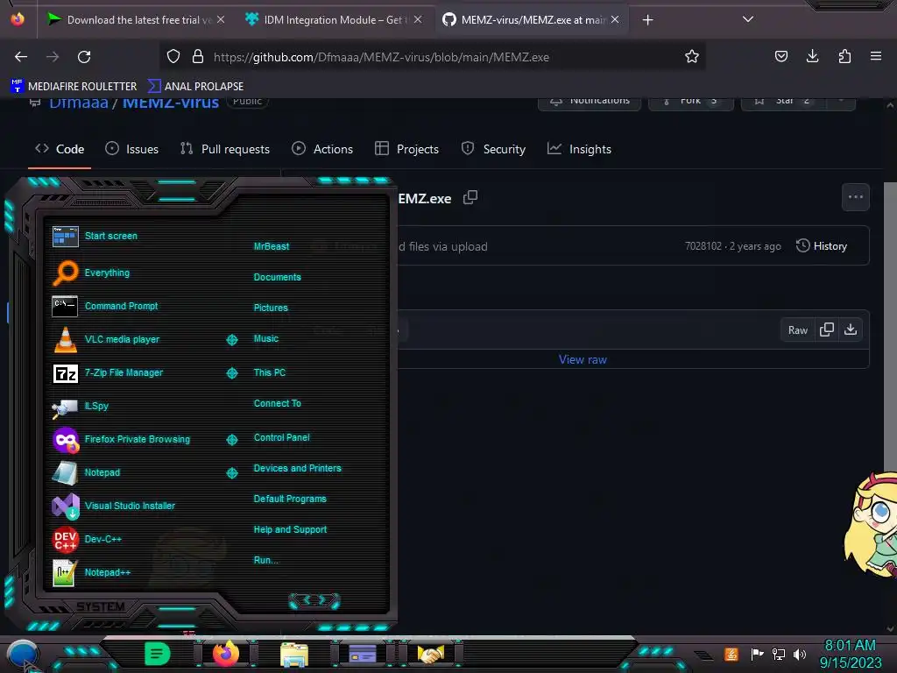Open the handshake icon app in taskbar
Screen dimensions: 897x673
[430, 654]
